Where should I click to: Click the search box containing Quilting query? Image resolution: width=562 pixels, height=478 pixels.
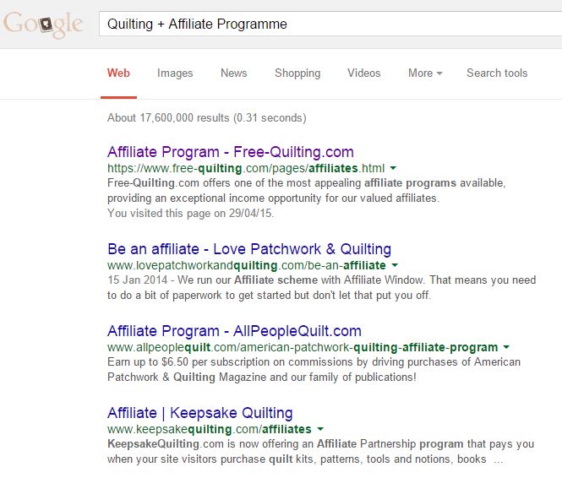click(330, 24)
